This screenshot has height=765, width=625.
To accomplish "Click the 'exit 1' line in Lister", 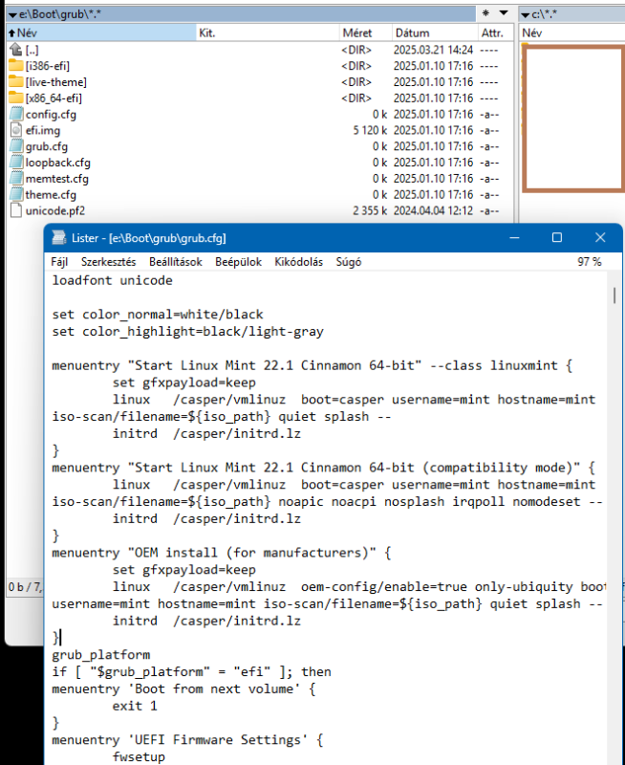I will 135,706.
